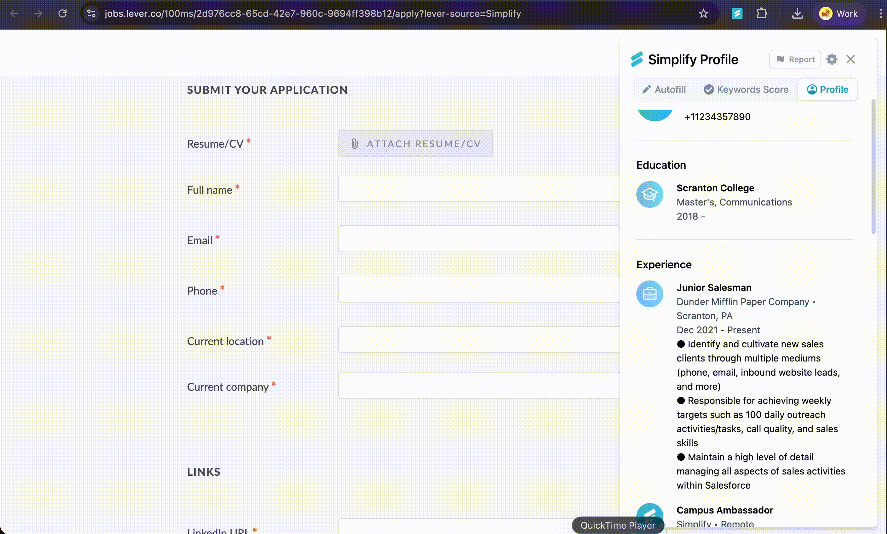Focus the Phone input field

(478, 289)
